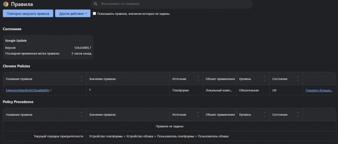This screenshot has width=338, height=144.
Task: Sort Chrome Policies by Уровень arrows
Action: 264,79
